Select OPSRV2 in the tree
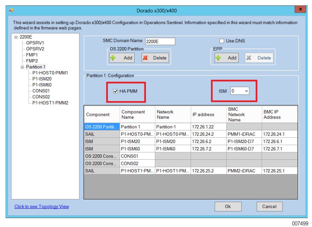The width and height of the screenshot is (312, 227). (35, 49)
